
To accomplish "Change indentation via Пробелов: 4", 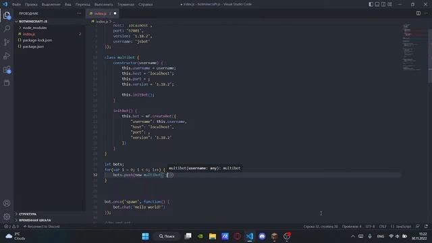I will click(351, 227).
